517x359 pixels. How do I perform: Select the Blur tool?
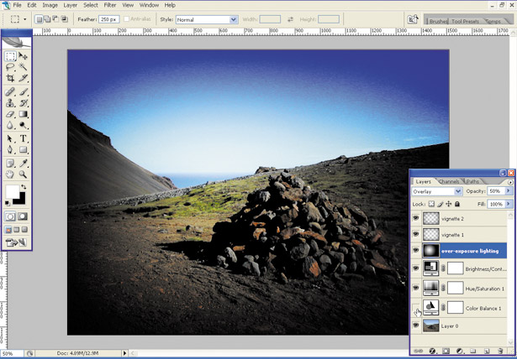point(10,125)
